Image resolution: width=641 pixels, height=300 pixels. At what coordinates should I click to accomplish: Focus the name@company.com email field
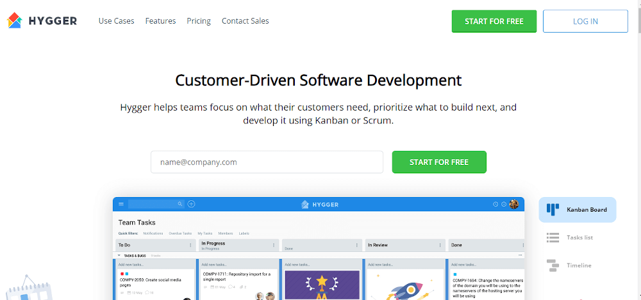click(267, 162)
